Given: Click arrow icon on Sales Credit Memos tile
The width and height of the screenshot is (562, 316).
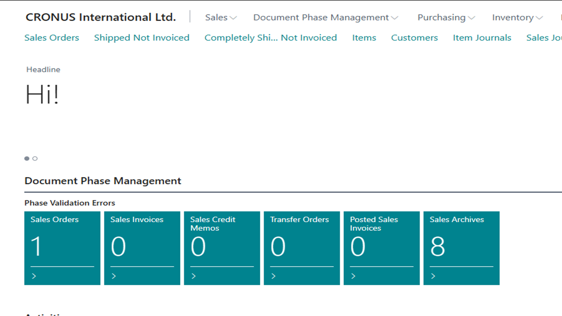Looking at the screenshot, I should click(194, 276).
